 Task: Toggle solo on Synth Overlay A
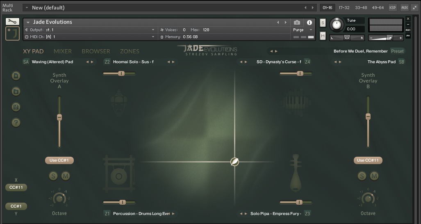(x=53, y=176)
